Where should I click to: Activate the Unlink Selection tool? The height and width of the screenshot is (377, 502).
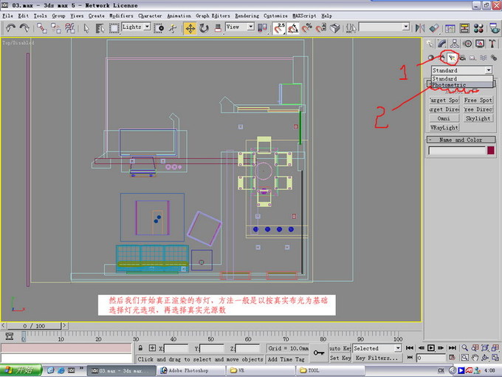(x=56, y=28)
